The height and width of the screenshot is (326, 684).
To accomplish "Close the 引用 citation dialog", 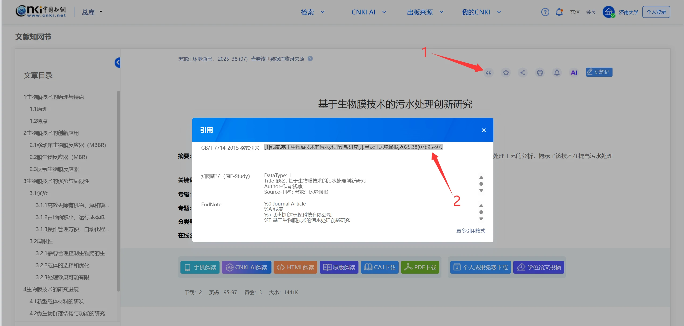I will coord(483,130).
